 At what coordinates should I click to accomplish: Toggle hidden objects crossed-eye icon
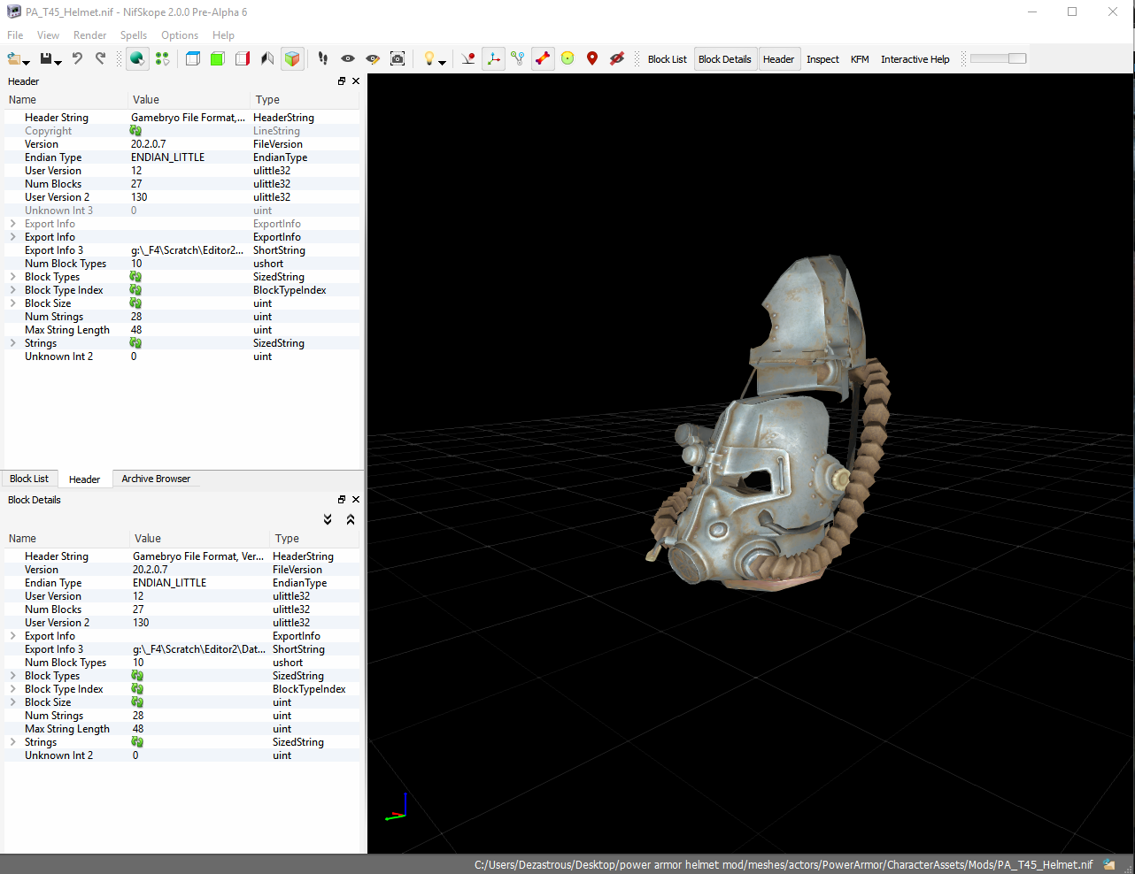[x=617, y=58]
